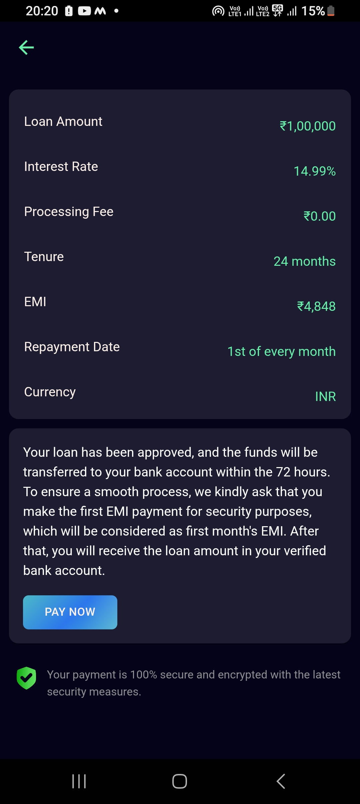
Task: Tap the clock time in status bar
Action: click(x=42, y=11)
